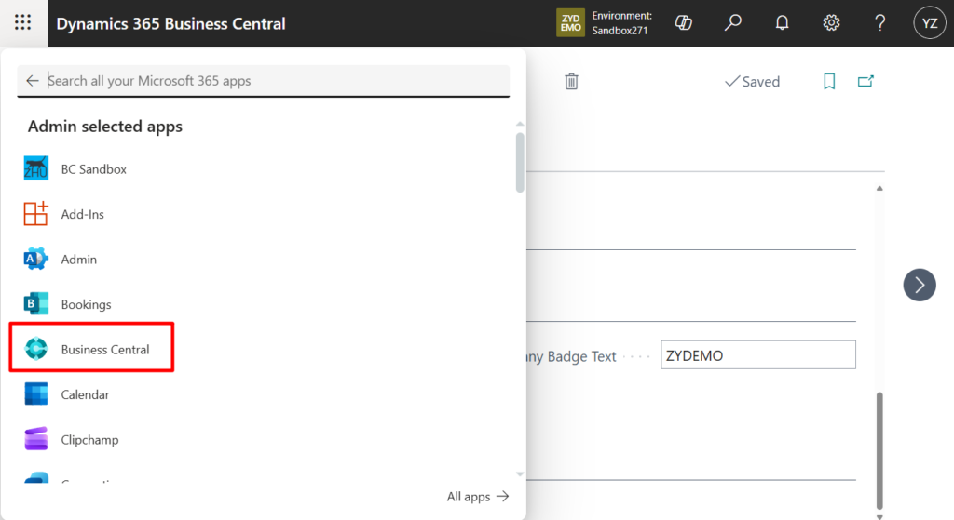Viewport: 954px width, 520px height.
Task: Click the help question mark icon
Action: click(879, 23)
